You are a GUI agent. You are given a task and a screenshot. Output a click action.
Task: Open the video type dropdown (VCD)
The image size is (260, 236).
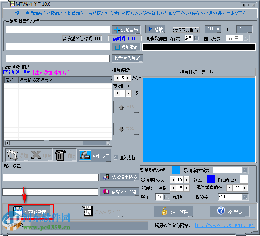tap(245, 197)
